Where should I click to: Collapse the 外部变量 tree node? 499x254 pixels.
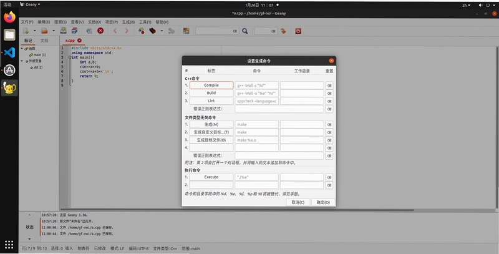coord(22,61)
